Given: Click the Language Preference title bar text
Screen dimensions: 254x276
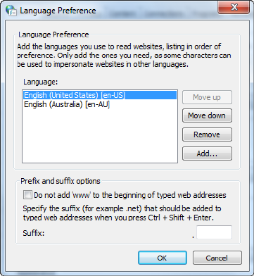Looking at the screenshot, I should [58, 11].
